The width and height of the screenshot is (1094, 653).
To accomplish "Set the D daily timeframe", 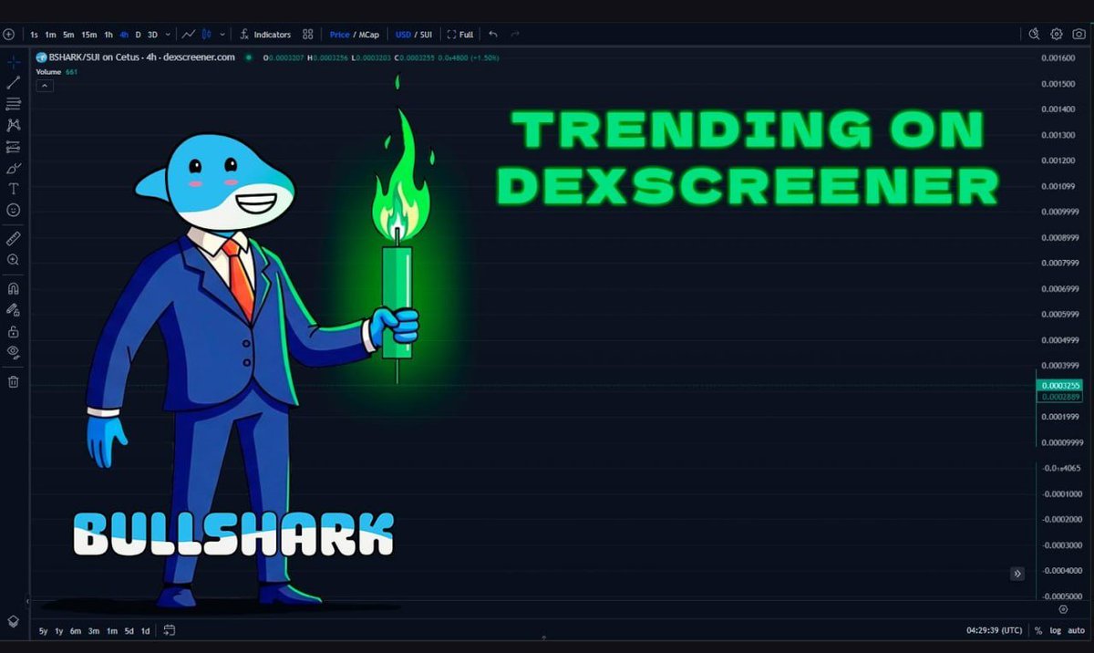I will tap(138, 35).
